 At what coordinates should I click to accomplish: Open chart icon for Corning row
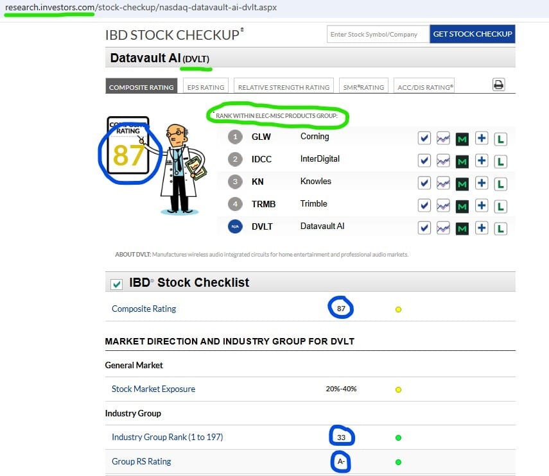point(443,139)
